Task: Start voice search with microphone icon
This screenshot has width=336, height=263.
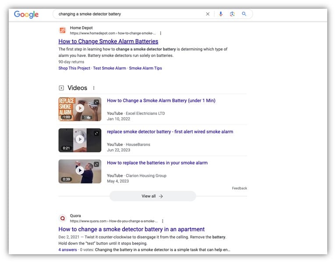Action: pyautogui.click(x=221, y=14)
